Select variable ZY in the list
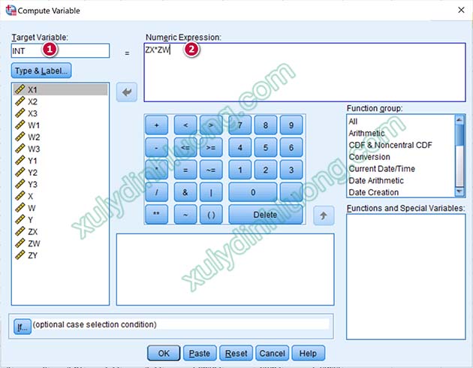 click(x=60, y=255)
